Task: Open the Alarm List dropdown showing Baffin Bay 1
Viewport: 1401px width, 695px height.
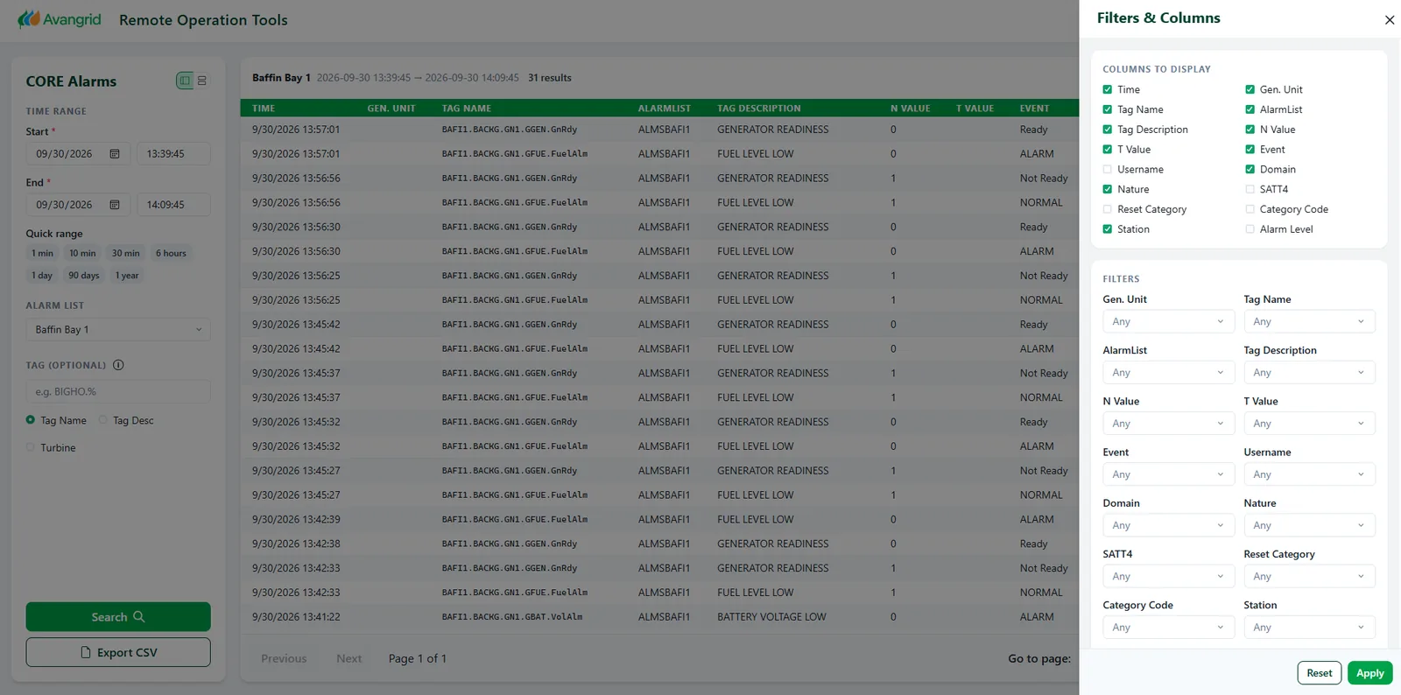Action: pos(118,329)
